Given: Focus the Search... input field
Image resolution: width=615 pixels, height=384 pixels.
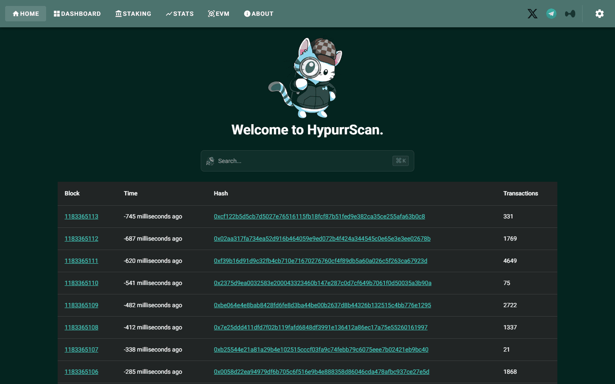Looking at the screenshot, I should click(307, 161).
